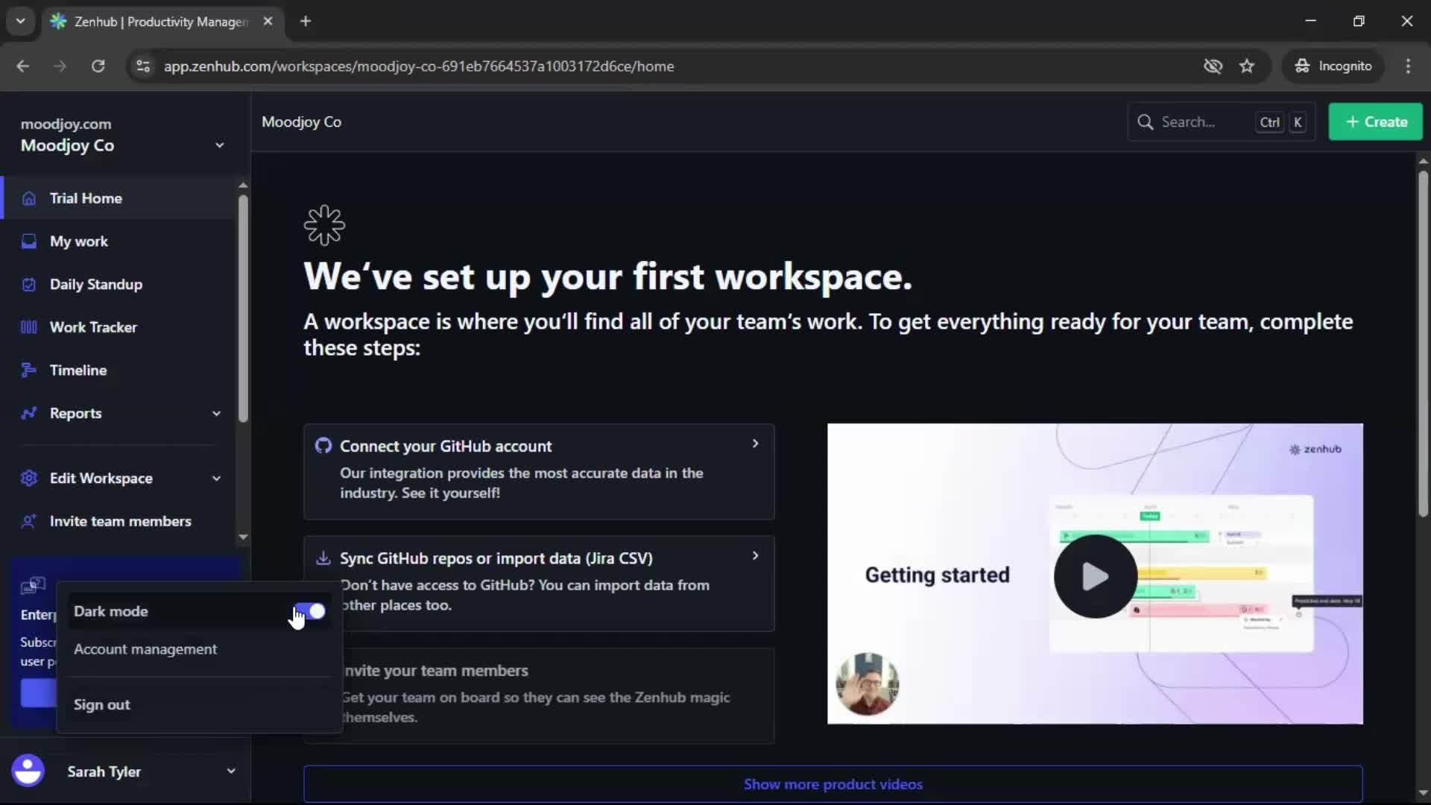Viewport: 1431px width, 805px height.
Task: Click Sign out in the account menu
Action: click(x=102, y=704)
